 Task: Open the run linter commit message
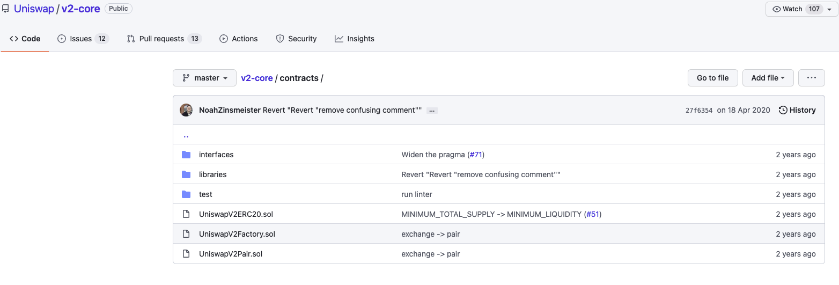click(x=417, y=194)
